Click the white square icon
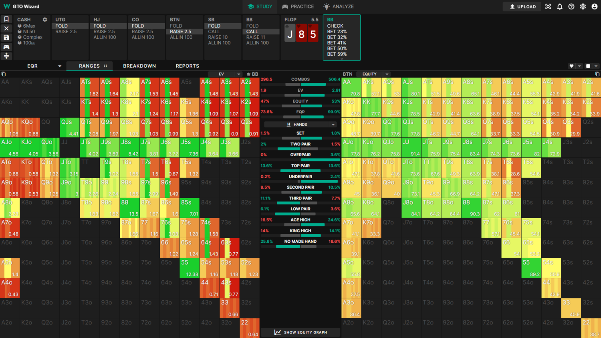Screen dimensions: 601x338 point(588,66)
